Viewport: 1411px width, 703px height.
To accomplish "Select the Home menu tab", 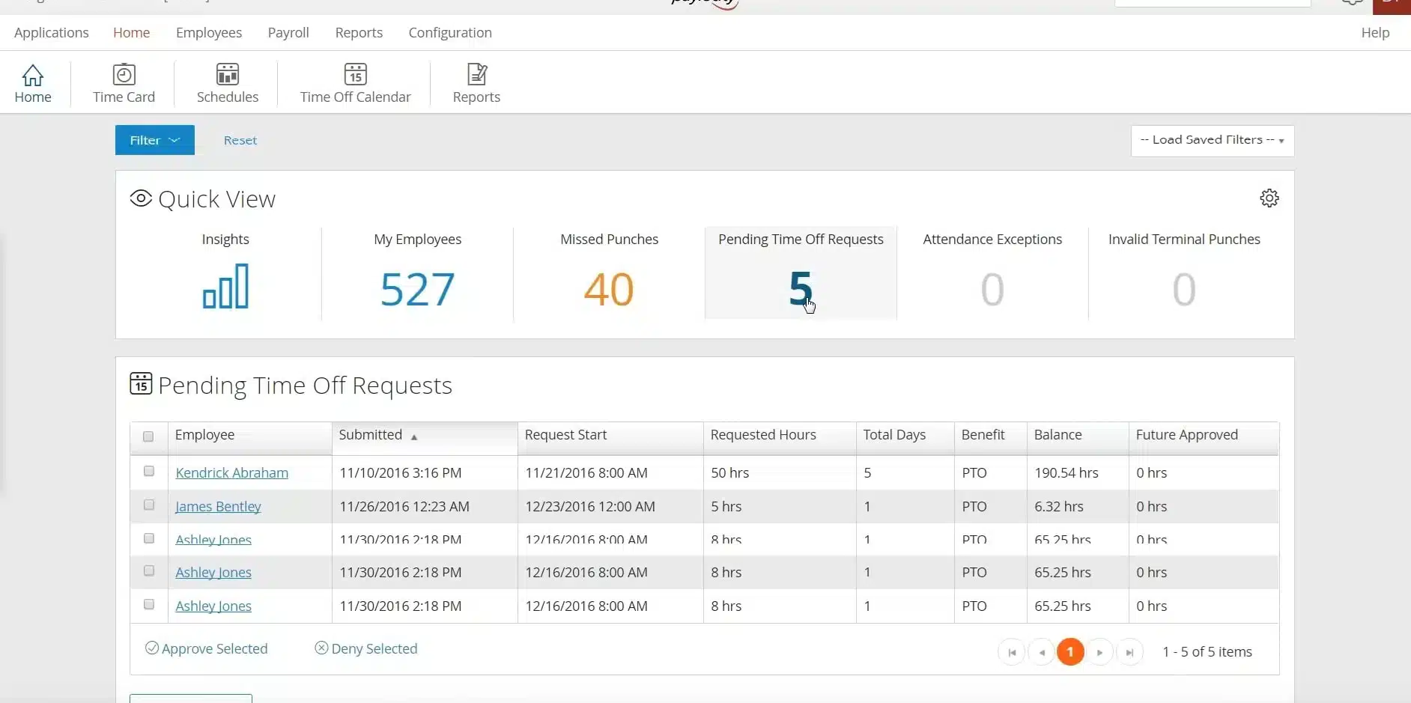I will tap(132, 33).
